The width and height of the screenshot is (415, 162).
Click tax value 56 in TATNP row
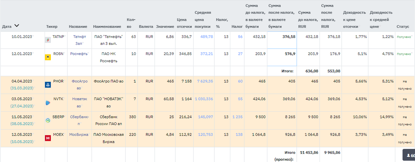point(240,37)
